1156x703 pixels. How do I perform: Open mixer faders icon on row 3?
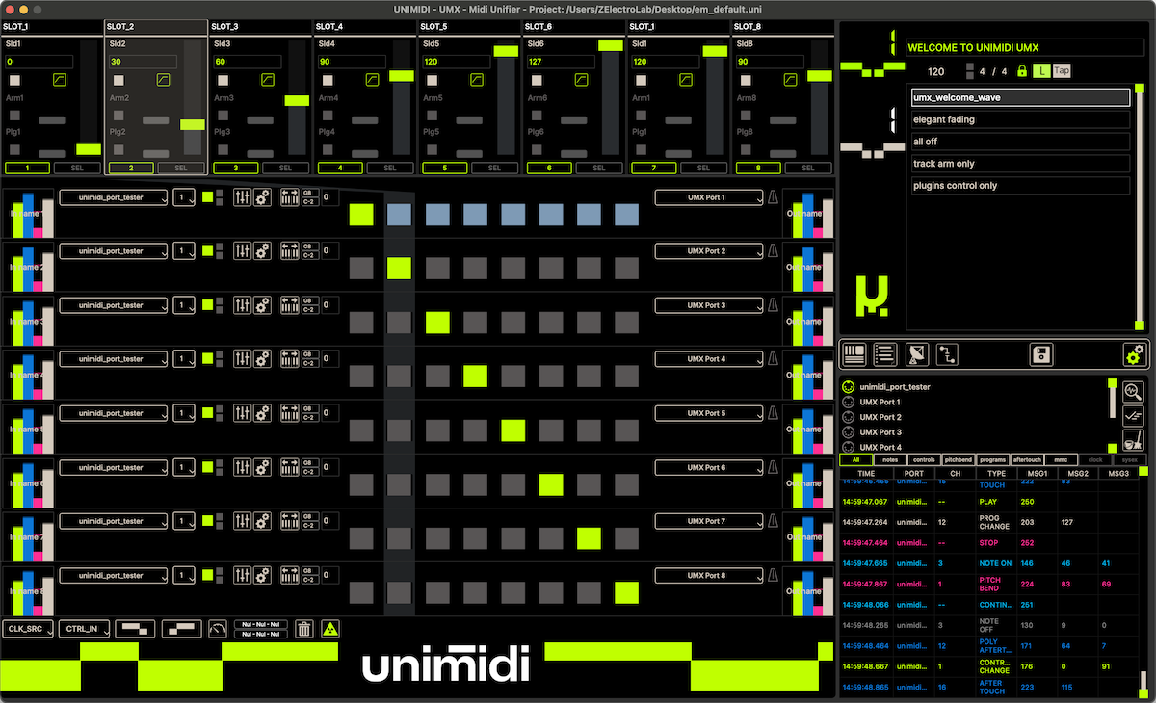(243, 305)
